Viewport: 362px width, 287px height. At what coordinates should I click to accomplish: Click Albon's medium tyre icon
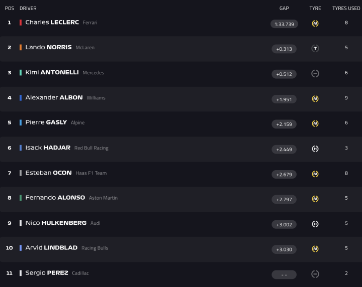click(x=315, y=99)
